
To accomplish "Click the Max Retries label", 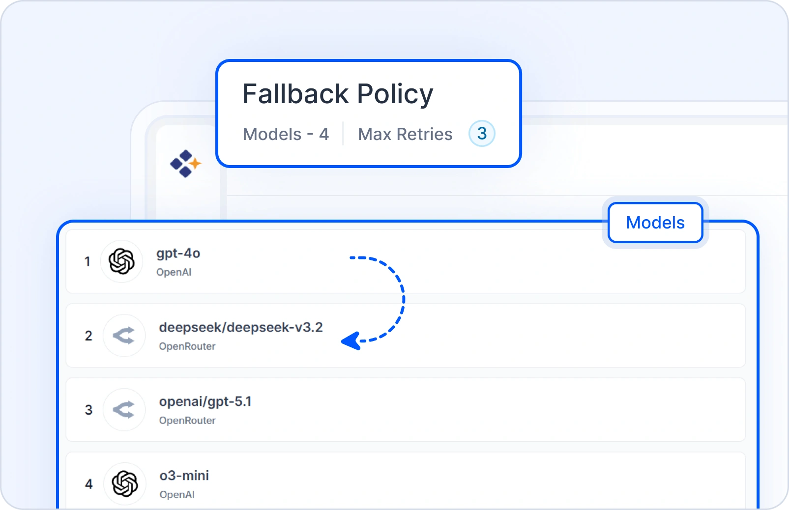I will pyautogui.click(x=405, y=134).
